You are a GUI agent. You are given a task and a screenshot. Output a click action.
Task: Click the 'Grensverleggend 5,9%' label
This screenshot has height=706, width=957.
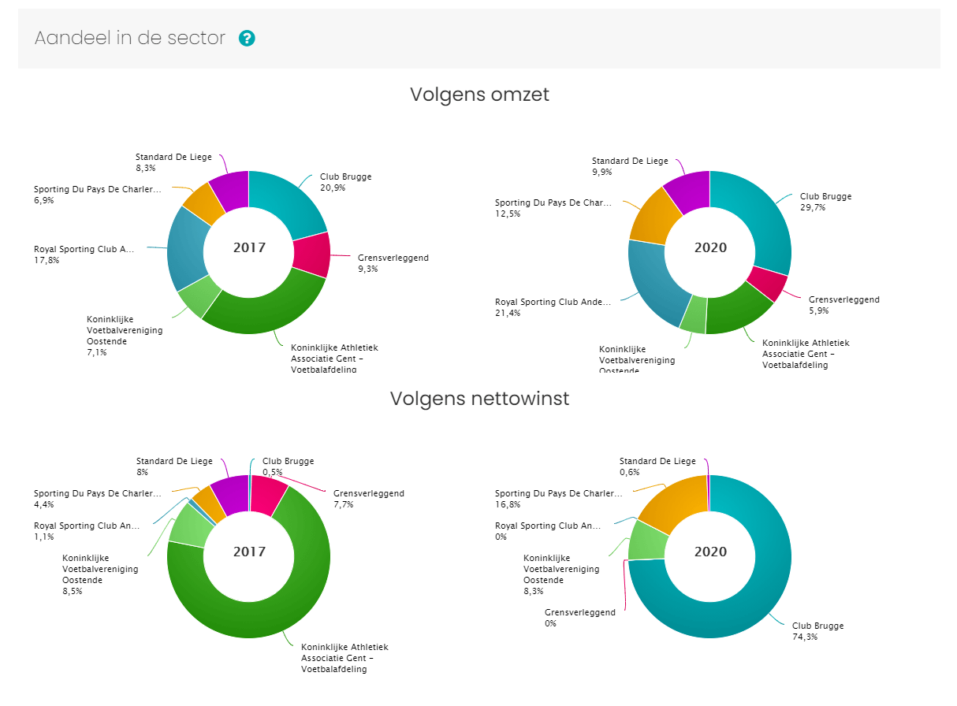843,305
